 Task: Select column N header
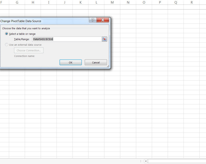[x=128, y=2]
